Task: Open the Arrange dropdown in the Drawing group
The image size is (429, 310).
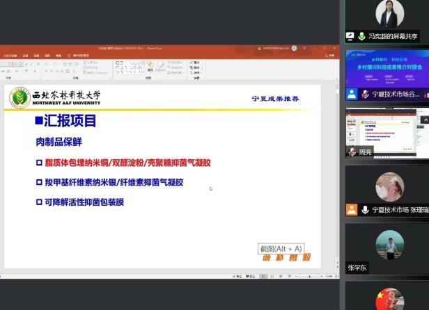Action: [x=150, y=66]
